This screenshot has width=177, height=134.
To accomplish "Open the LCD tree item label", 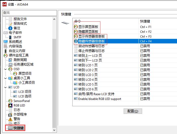I will click(x=16, y=87).
